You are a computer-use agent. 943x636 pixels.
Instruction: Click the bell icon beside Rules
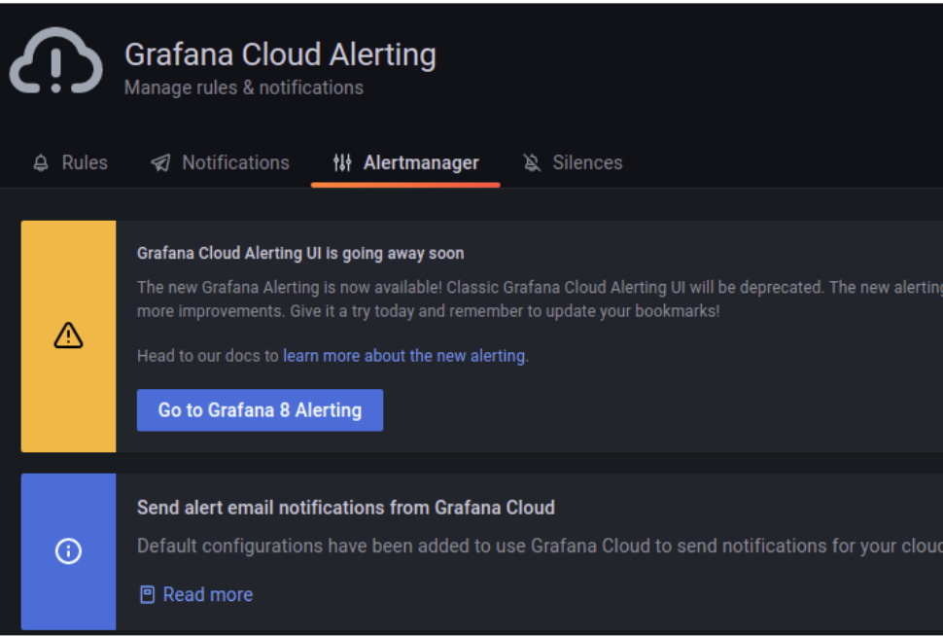pyautogui.click(x=40, y=162)
